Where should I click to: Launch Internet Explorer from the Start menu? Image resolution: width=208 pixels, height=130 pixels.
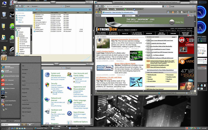point(10,67)
